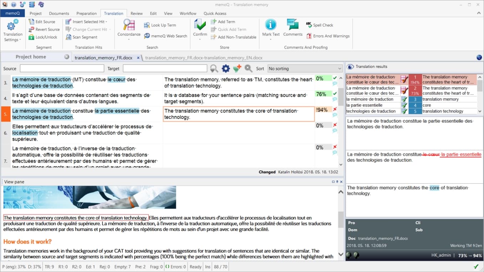
Task: Switch to the Project ribbon tab
Action: [36, 14]
